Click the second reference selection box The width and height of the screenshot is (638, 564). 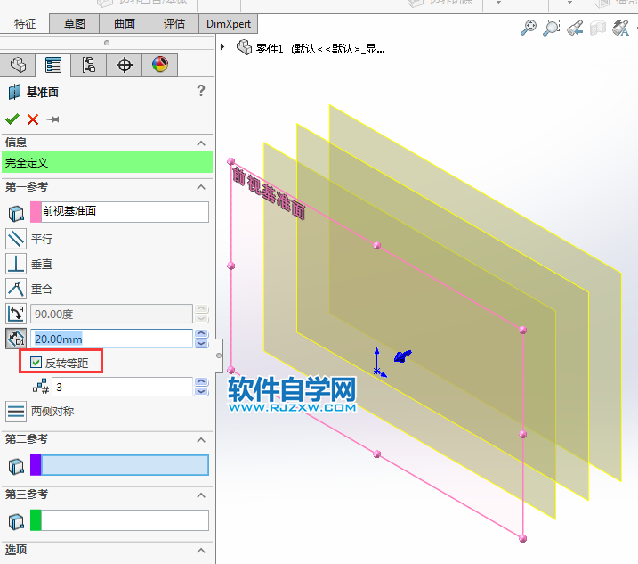pos(125,465)
